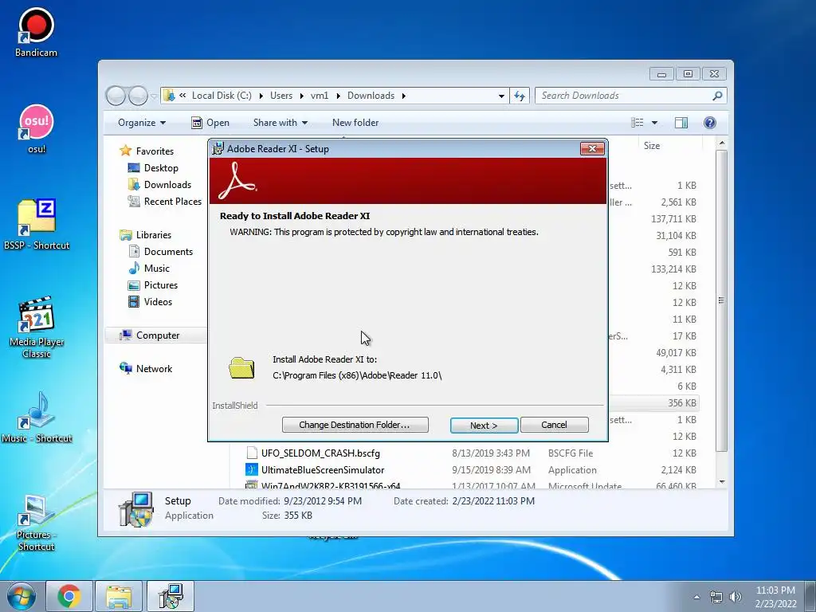Viewport: 816px width, 612px height.
Task: Select Recent Places under Favorites
Action: tap(164, 202)
